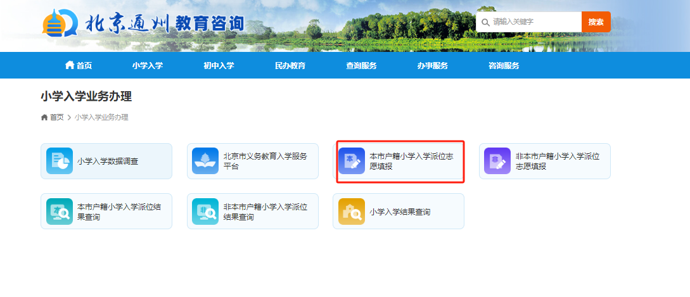
Task: Open the 小学入学 navigation menu
Action: coord(148,66)
